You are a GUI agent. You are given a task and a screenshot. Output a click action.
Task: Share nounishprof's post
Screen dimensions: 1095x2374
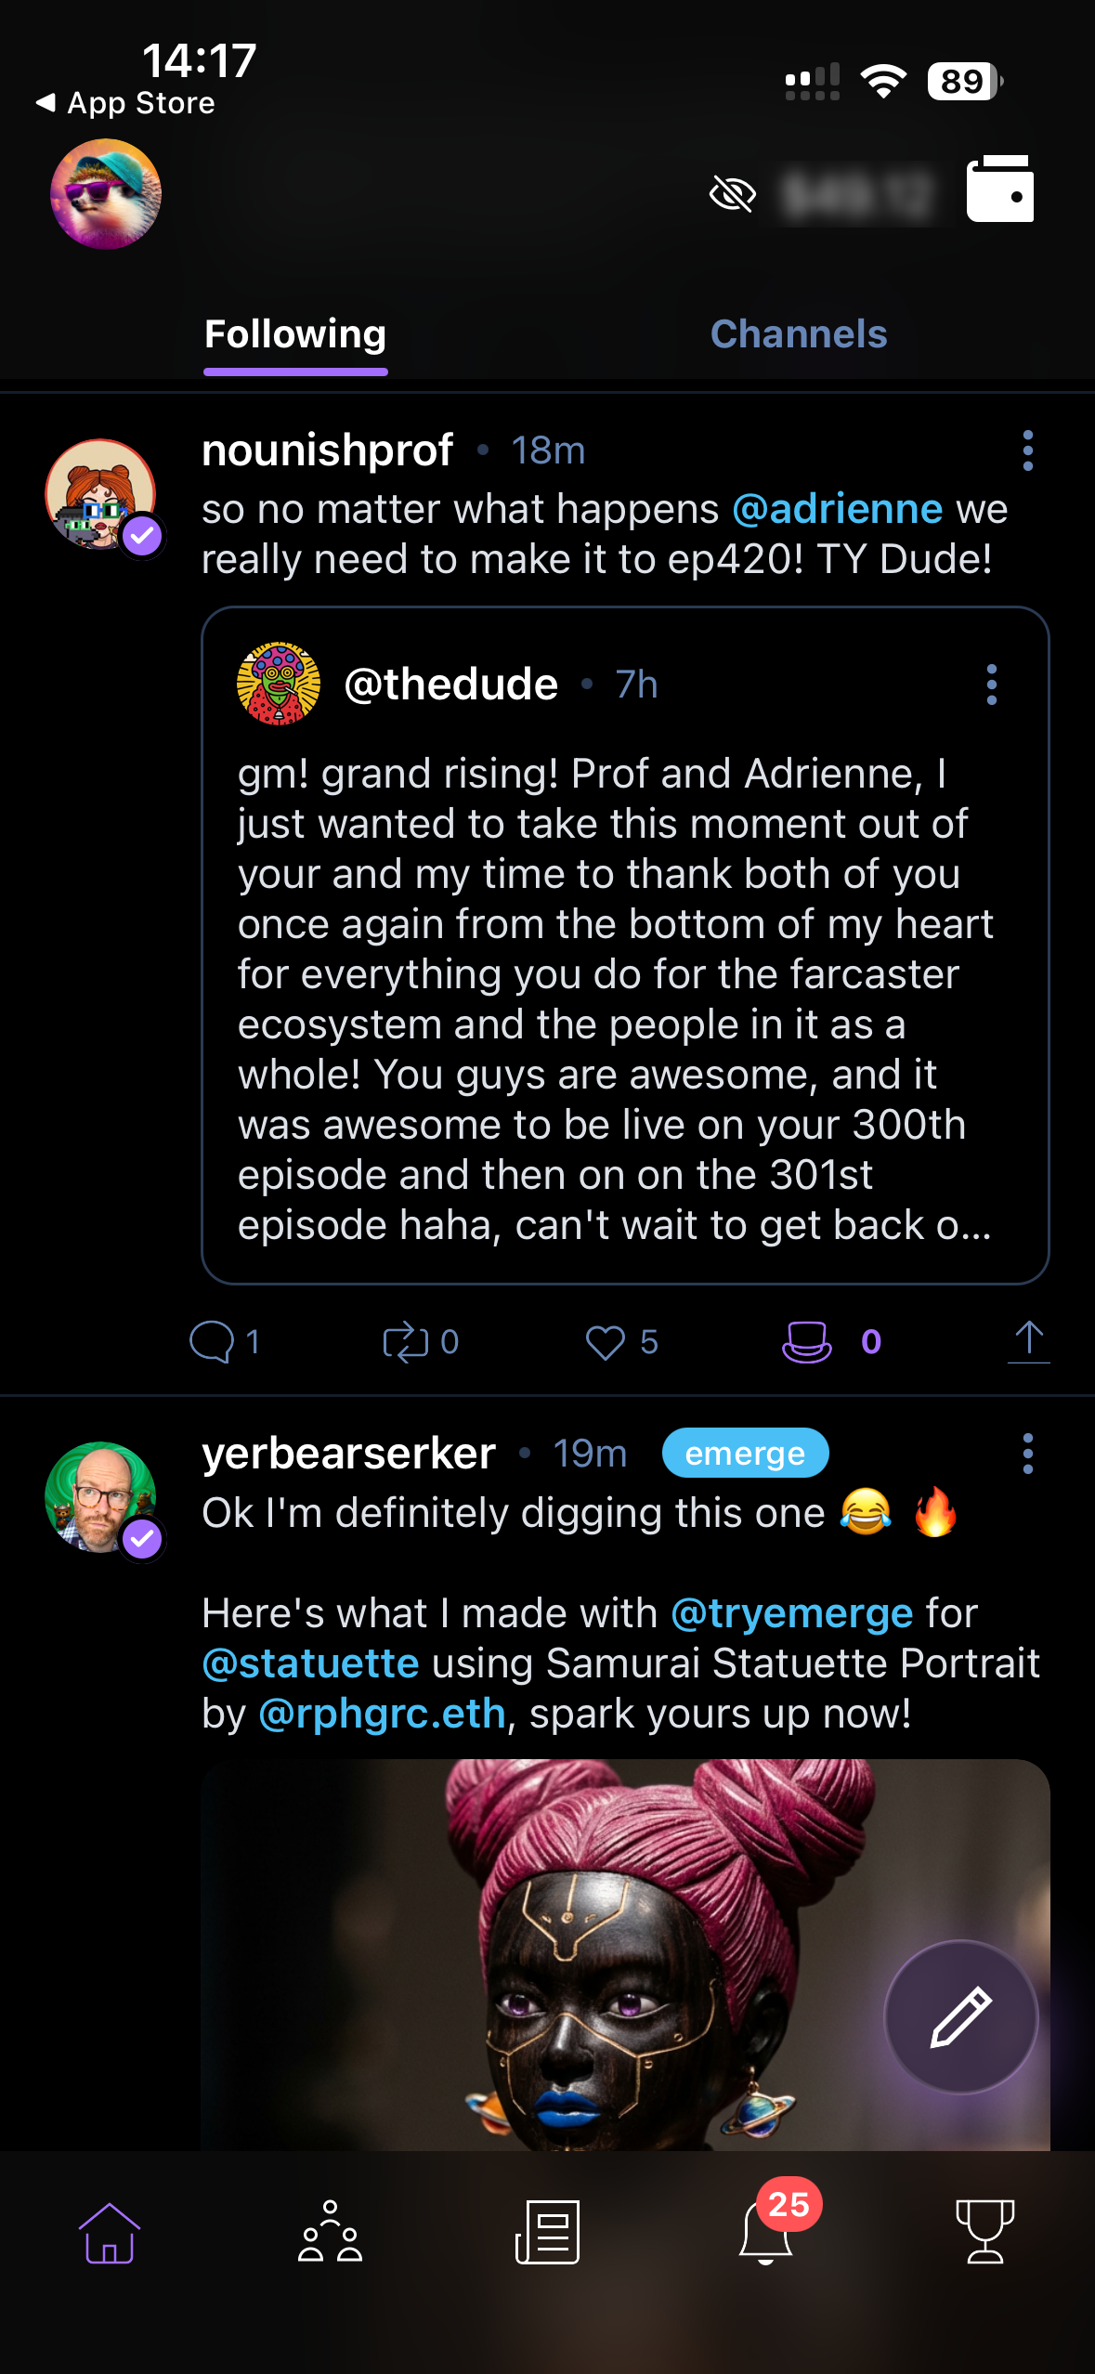point(1028,1342)
